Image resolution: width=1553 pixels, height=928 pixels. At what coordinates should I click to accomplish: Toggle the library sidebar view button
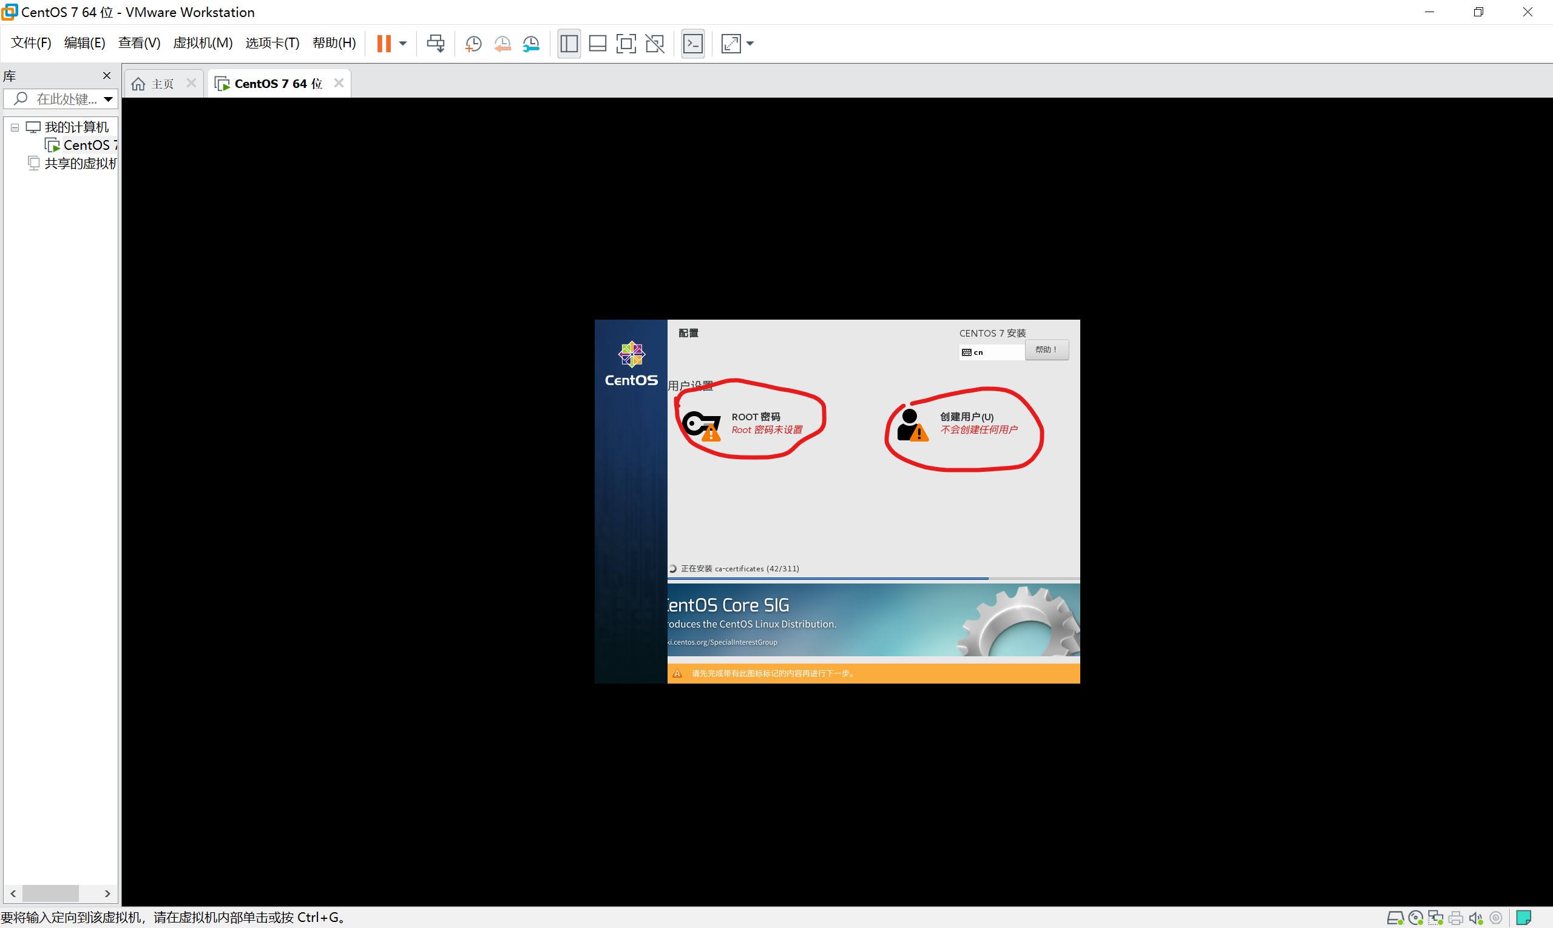click(569, 43)
